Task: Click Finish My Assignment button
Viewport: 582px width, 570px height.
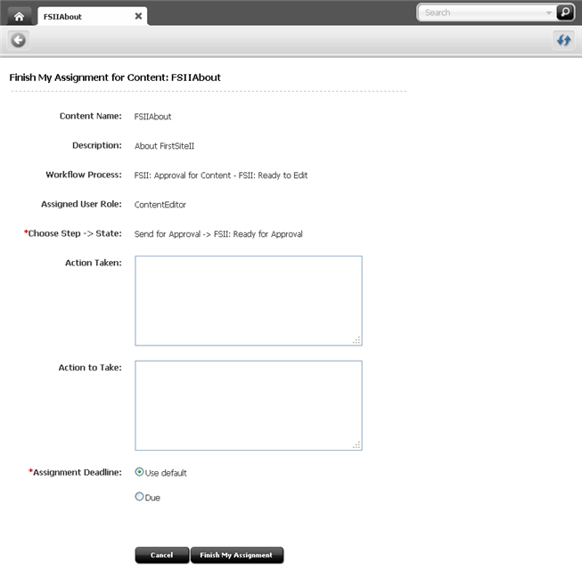Action: pyautogui.click(x=237, y=555)
